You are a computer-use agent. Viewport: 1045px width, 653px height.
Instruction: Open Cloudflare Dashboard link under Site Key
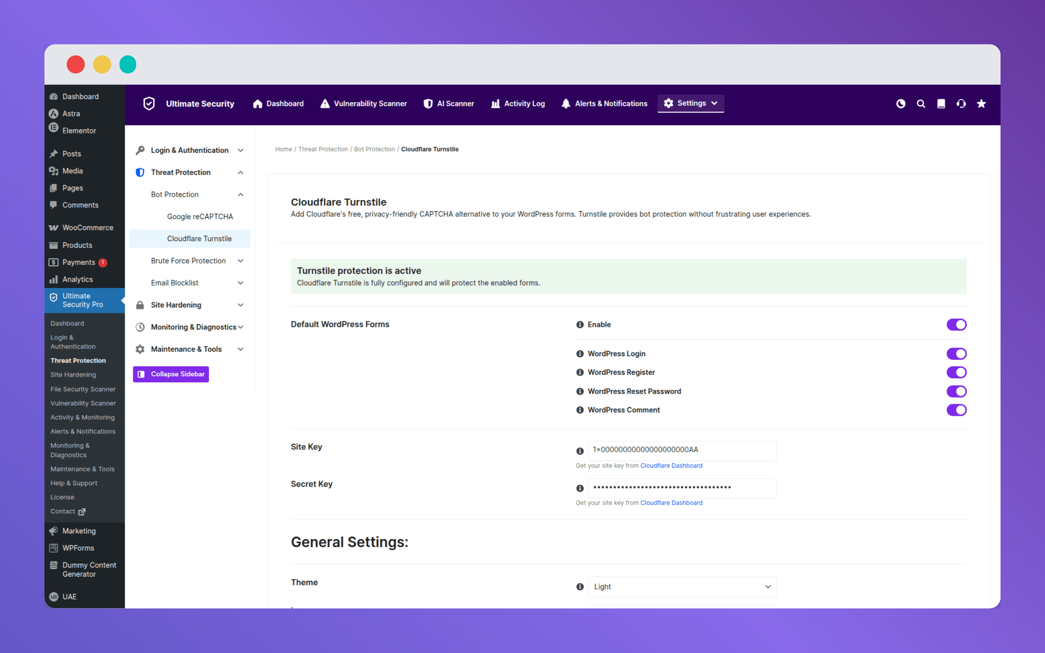click(x=671, y=466)
